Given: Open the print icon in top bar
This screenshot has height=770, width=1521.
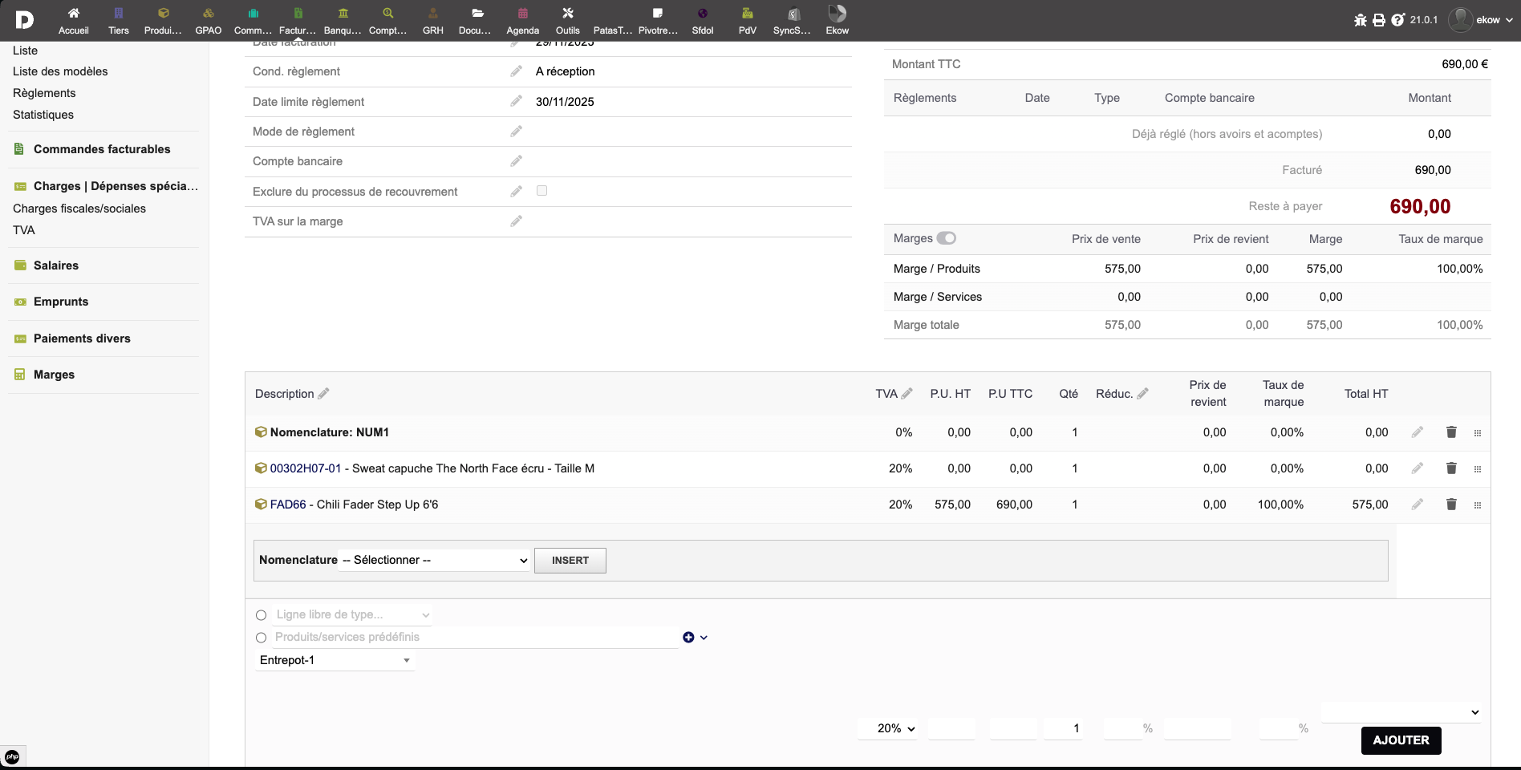Looking at the screenshot, I should [1379, 20].
